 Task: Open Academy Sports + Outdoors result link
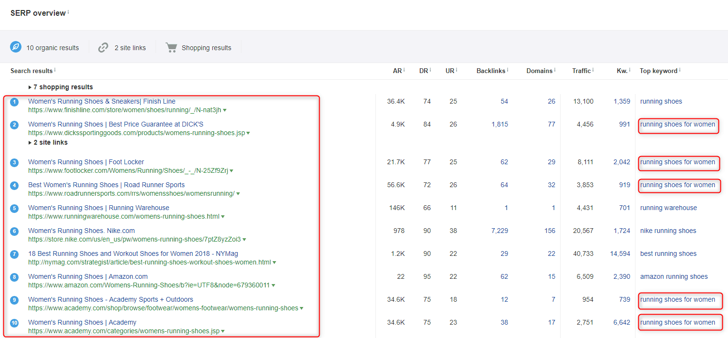pos(111,299)
